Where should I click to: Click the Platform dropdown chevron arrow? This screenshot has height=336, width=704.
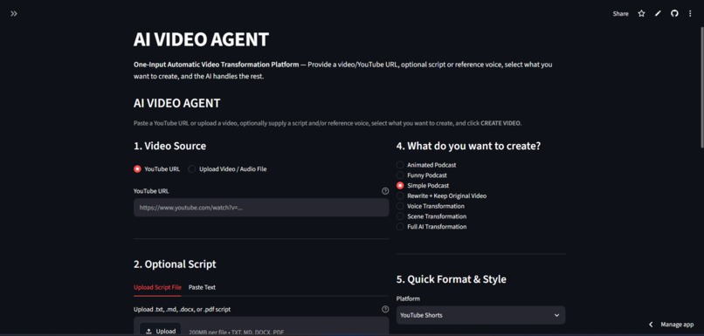[556, 315]
